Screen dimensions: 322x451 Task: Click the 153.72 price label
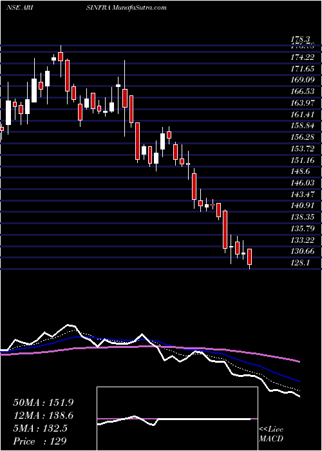[303, 149]
